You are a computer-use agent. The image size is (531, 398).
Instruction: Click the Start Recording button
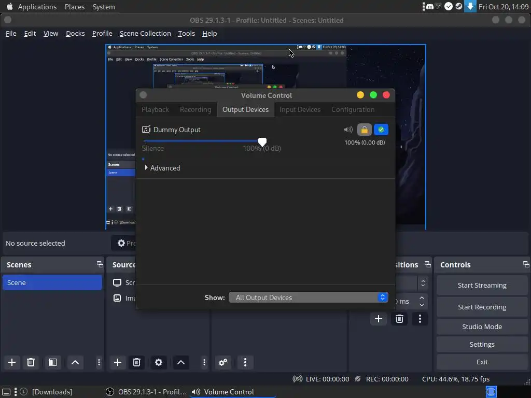482,307
